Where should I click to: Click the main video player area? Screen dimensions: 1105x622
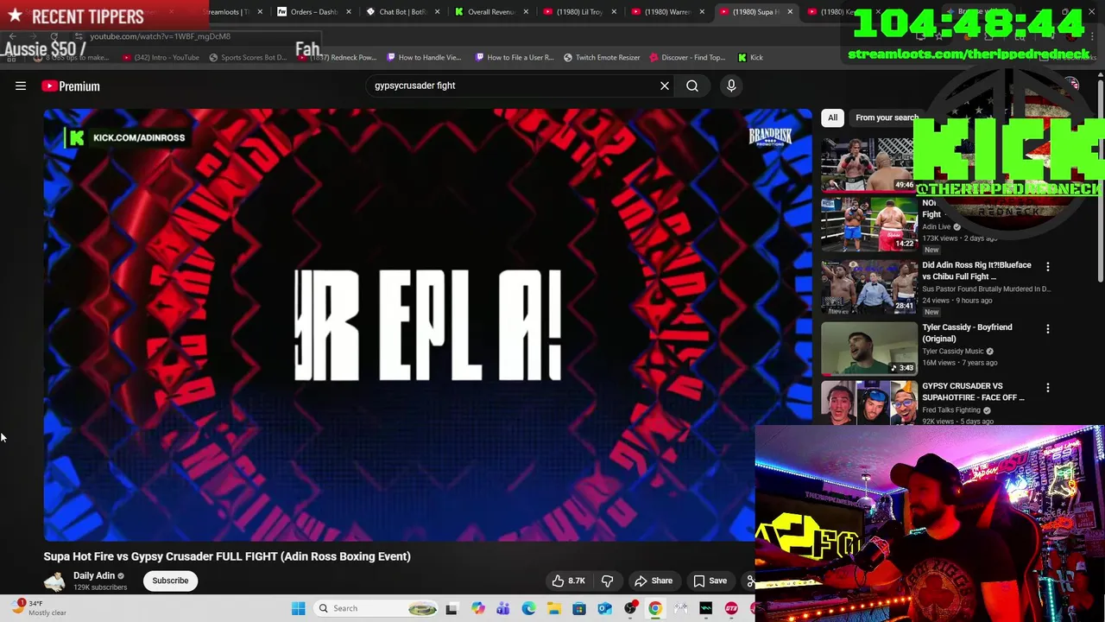[427, 325]
